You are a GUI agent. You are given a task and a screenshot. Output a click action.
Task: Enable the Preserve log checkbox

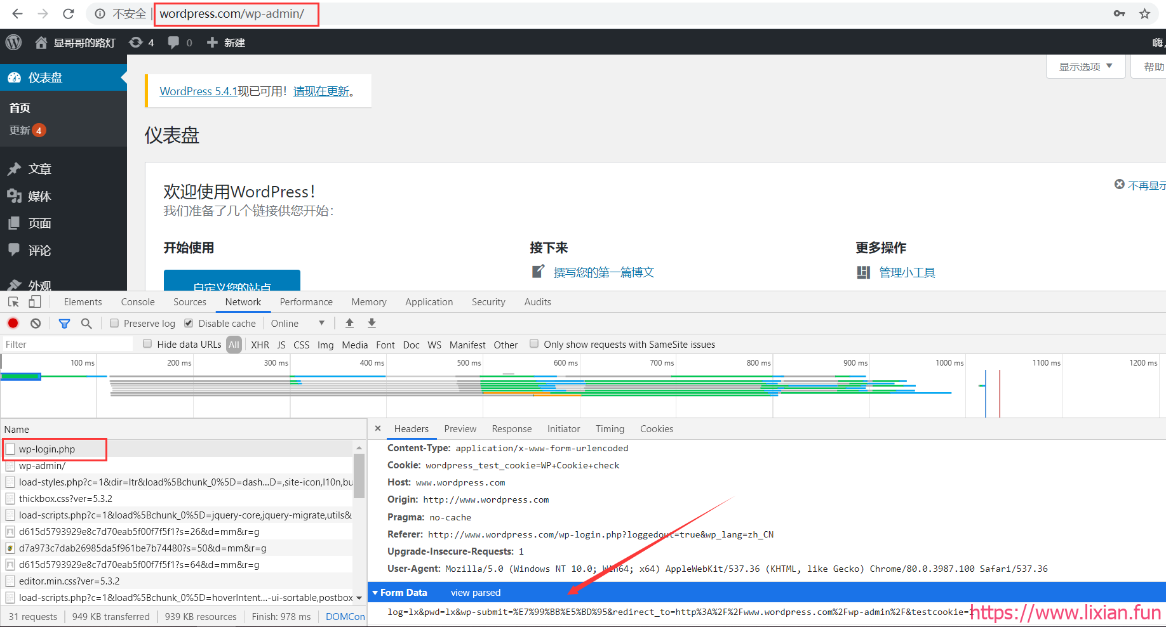(114, 323)
